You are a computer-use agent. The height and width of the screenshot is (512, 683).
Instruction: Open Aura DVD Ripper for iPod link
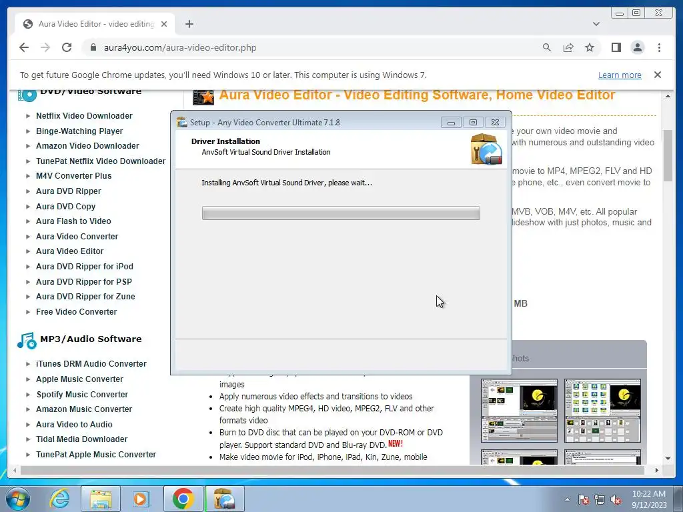click(85, 267)
